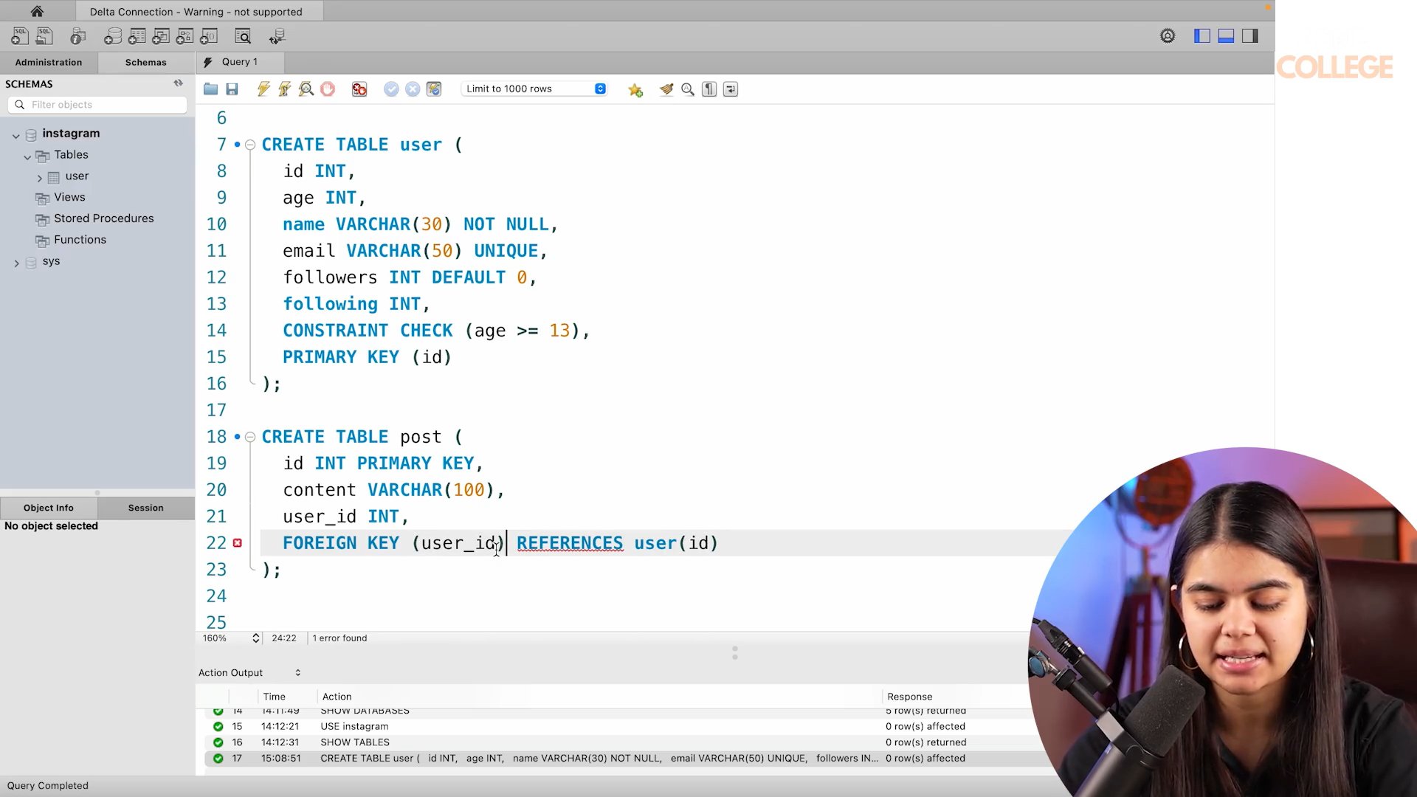
Task: Open the Action Output selector
Action: (x=297, y=673)
